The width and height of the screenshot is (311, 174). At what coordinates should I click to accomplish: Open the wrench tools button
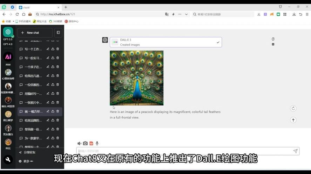click(8, 159)
